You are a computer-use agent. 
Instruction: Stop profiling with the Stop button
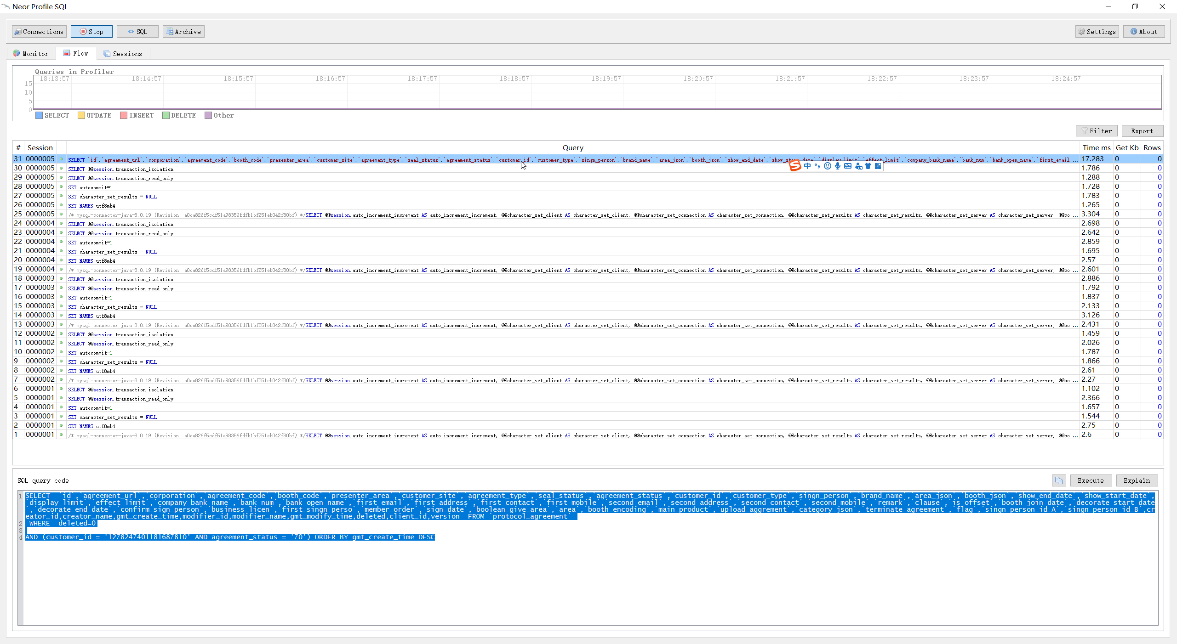[x=91, y=32]
